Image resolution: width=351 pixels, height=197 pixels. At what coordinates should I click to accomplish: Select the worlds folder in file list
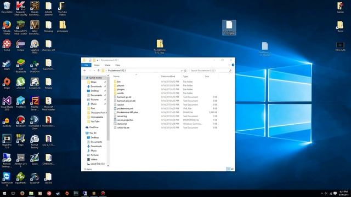pos(121,93)
